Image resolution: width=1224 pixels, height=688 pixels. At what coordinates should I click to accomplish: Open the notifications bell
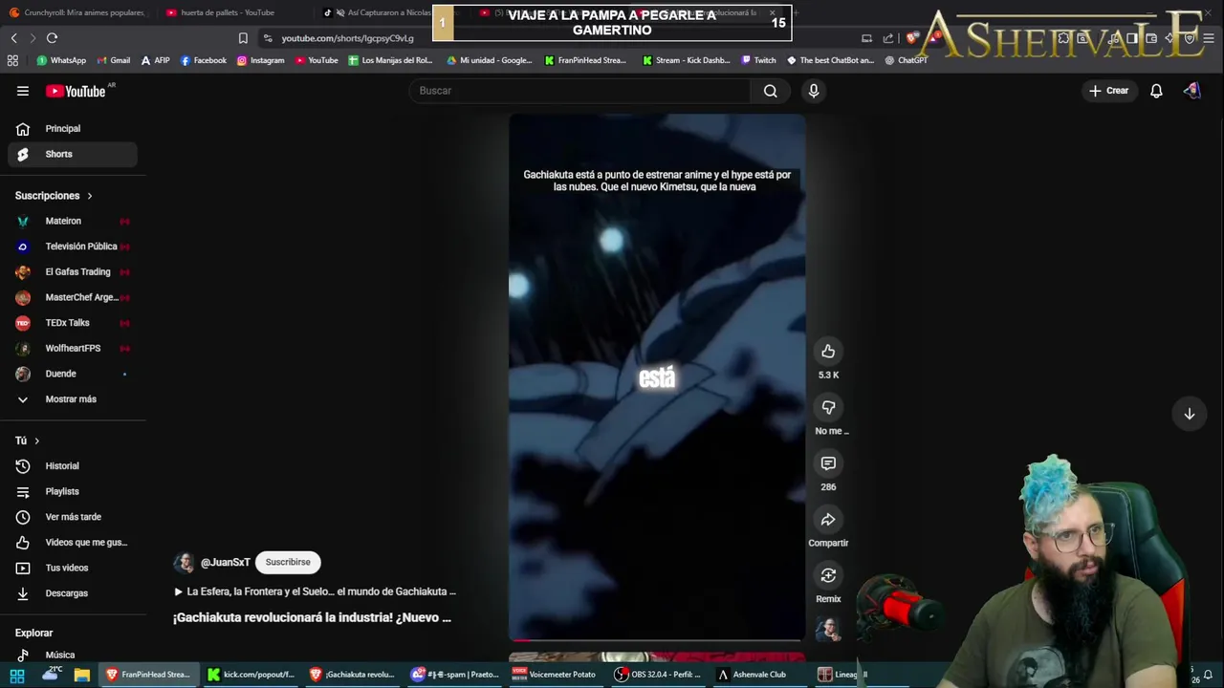point(1156,91)
